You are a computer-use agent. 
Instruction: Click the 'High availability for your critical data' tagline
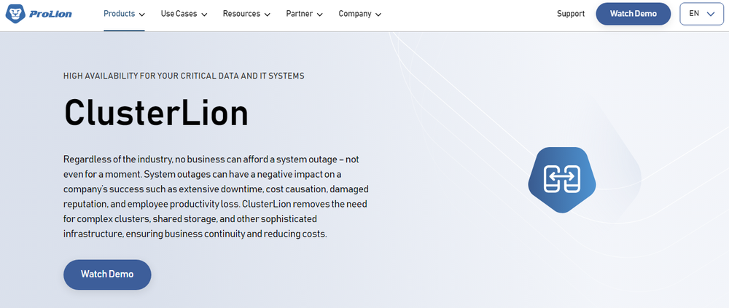pyautogui.click(x=184, y=76)
